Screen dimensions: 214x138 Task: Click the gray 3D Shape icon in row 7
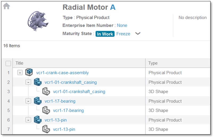(46, 129)
